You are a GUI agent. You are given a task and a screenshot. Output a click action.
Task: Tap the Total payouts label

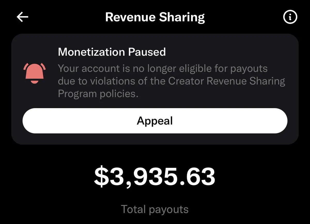(155, 209)
